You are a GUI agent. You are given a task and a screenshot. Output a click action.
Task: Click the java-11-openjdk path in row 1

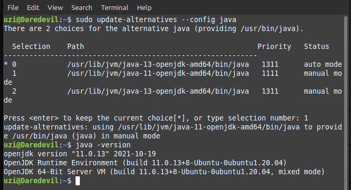point(158,73)
